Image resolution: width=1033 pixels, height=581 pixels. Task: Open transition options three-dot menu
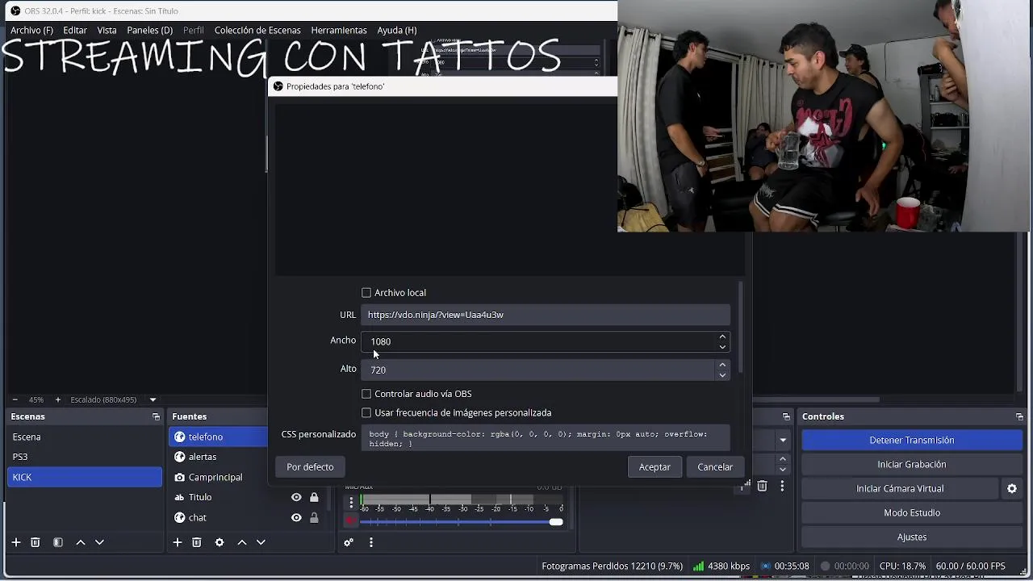coord(782,486)
